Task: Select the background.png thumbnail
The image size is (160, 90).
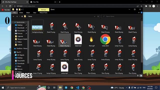Action: (x=37, y=27)
